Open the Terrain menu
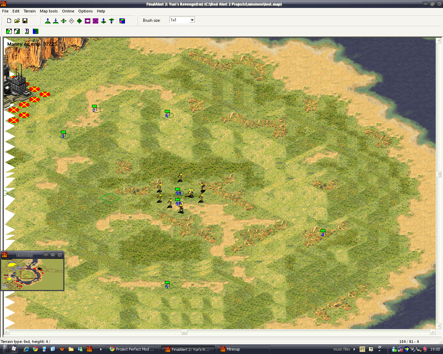The height and width of the screenshot is (354, 443). (29, 11)
